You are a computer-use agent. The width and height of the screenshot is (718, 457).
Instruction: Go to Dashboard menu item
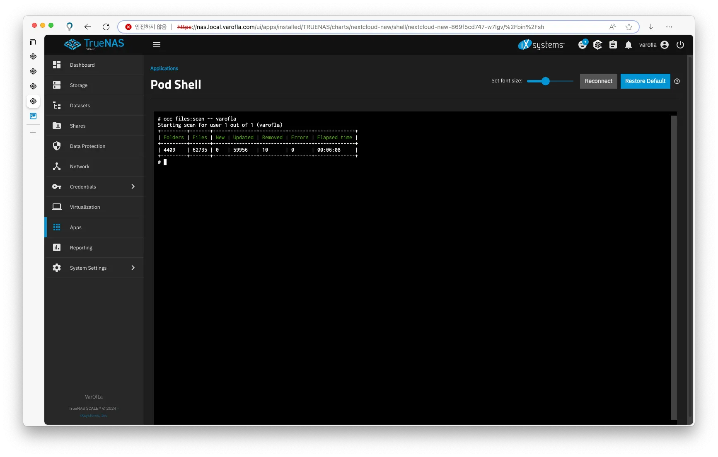coord(94,65)
